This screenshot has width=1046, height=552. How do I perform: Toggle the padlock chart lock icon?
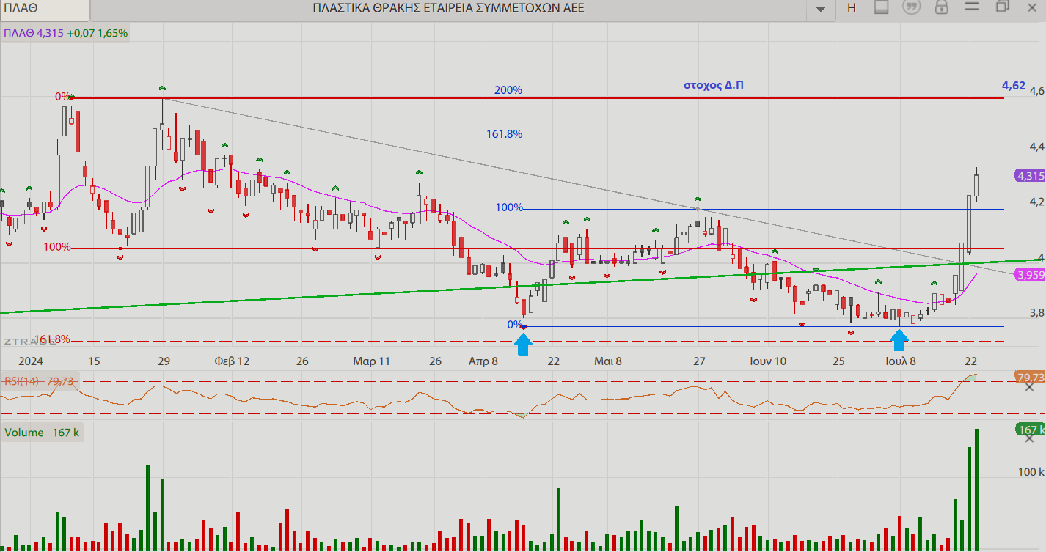(x=942, y=7)
